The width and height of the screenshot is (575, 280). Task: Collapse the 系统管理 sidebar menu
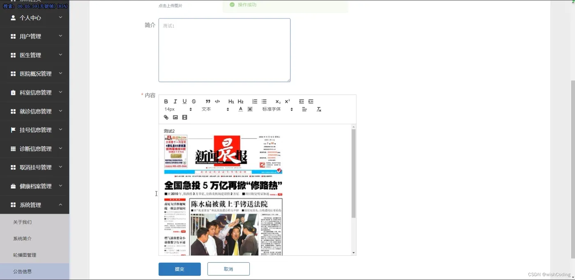pos(34,205)
